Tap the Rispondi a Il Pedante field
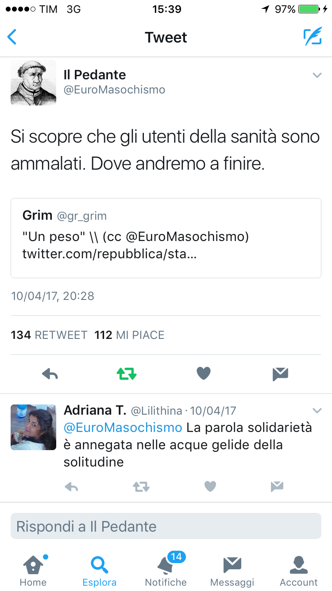This screenshot has width=332, height=591. coord(166,526)
